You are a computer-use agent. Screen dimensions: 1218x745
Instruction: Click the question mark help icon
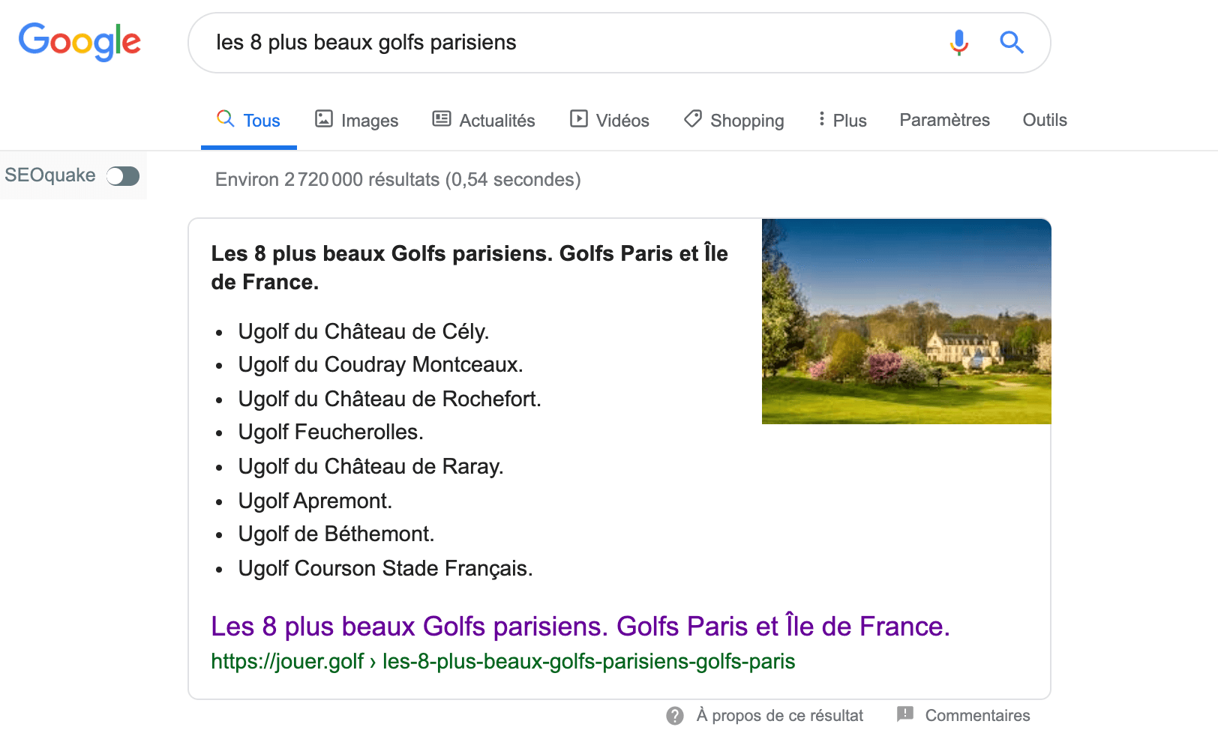pos(675,716)
